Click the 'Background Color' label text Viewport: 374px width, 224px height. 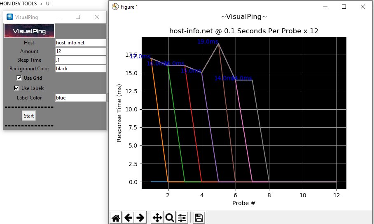point(29,69)
